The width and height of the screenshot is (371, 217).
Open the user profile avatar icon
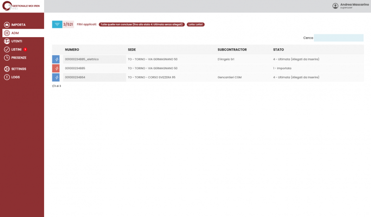click(335, 6)
